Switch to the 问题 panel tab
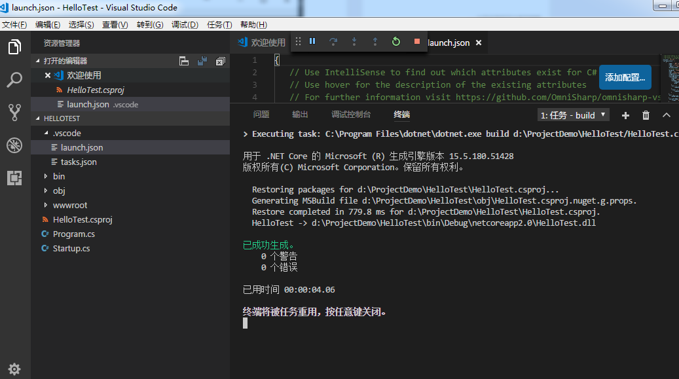Viewport: 679px width, 379px height. coord(261,115)
